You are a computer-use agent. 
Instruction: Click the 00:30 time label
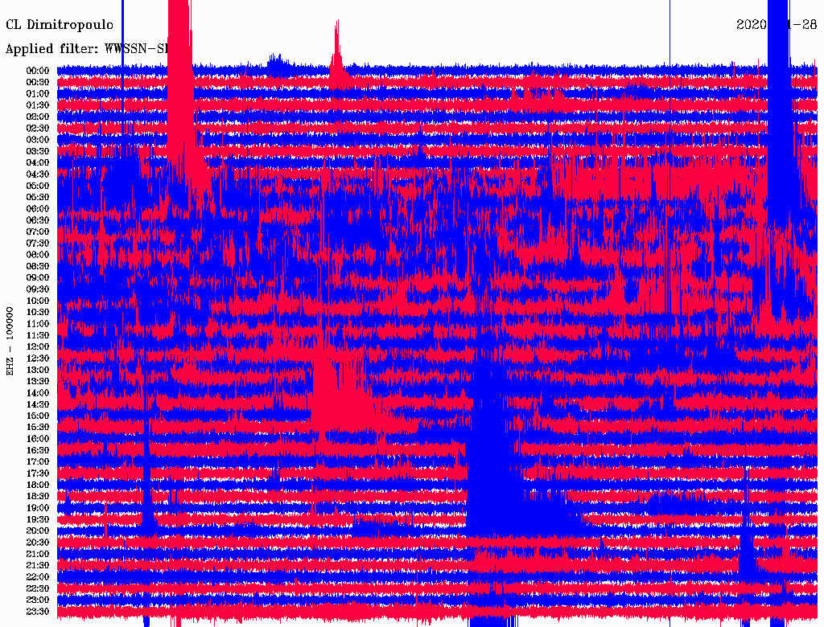coord(38,83)
